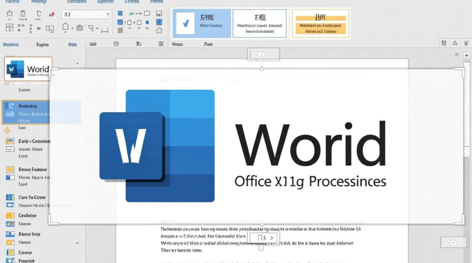Click the green arrow icon in the ribbon icon grid
The width and height of the screenshot is (472, 263).
(132, 14)
